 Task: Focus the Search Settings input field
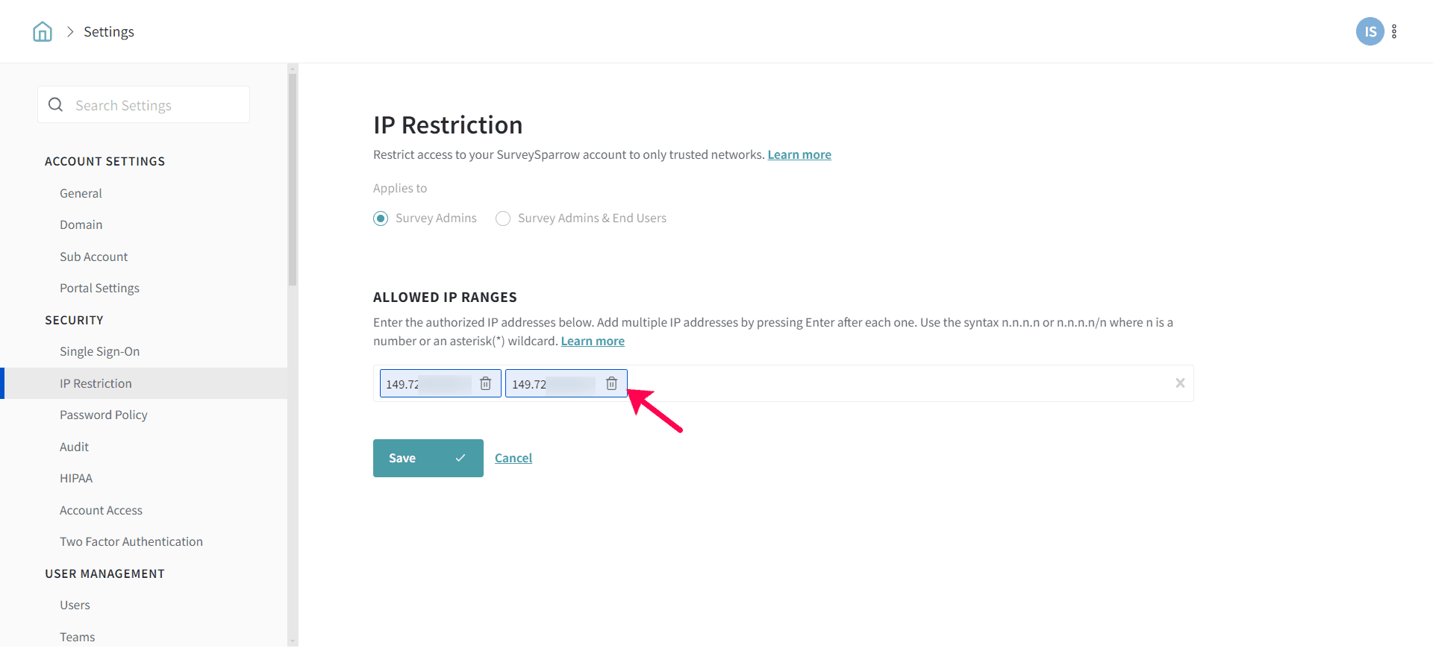[157, 105]
